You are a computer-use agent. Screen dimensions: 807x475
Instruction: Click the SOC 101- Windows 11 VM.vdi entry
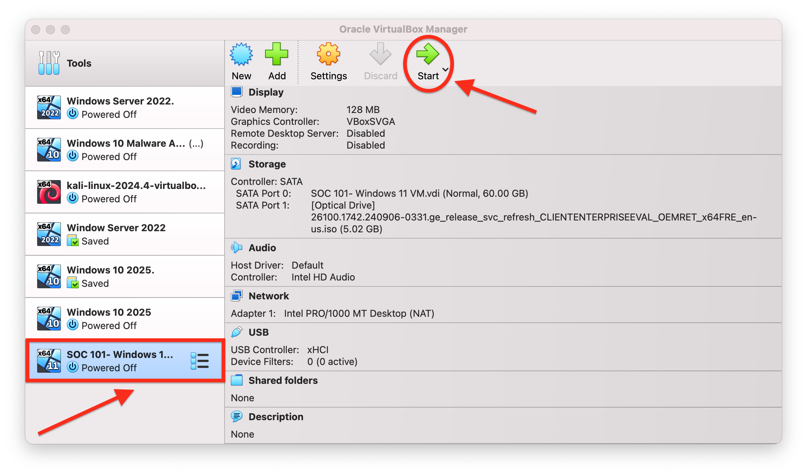[x=419, y=193]
